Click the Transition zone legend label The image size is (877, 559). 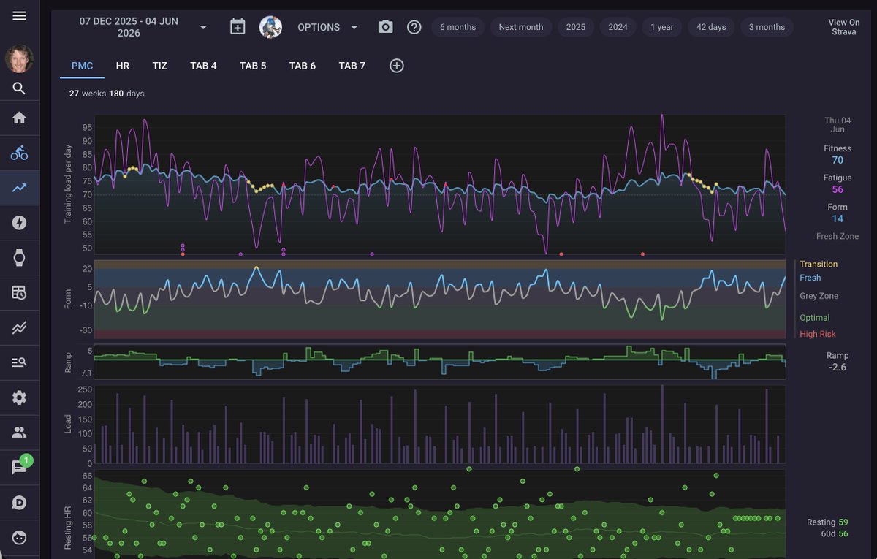coord(819,265)
